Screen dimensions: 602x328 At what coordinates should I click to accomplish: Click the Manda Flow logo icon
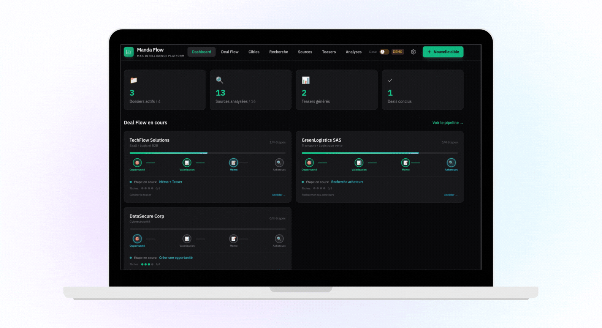tap(128, 52)
